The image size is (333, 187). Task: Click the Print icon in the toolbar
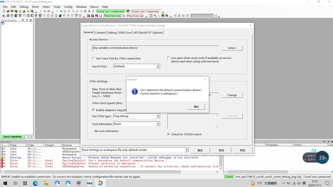point(28,11)
